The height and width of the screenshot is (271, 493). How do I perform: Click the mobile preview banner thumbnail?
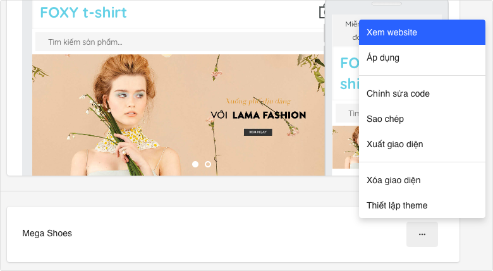[345, 147]
